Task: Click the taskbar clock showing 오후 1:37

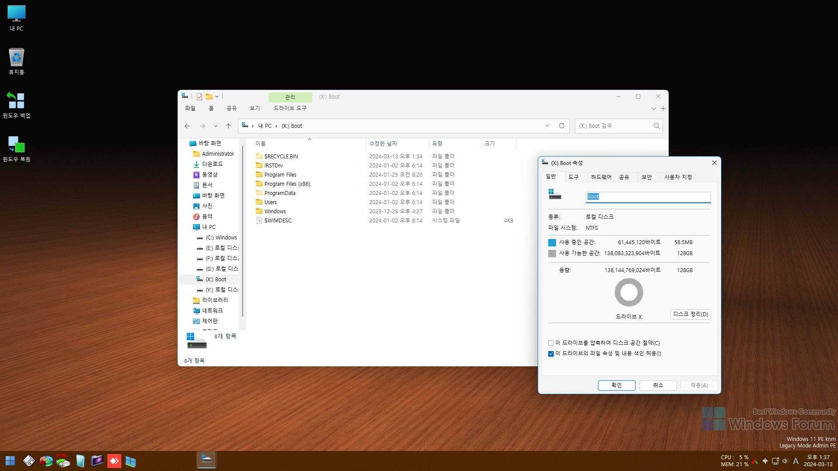Action: click(x=818, y=461)
